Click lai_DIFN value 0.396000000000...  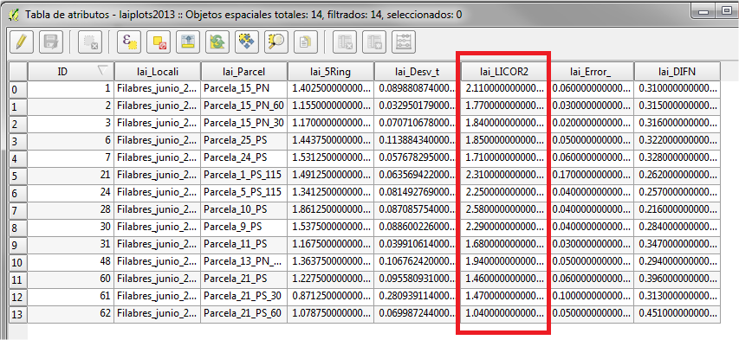(x=677, y=279)
